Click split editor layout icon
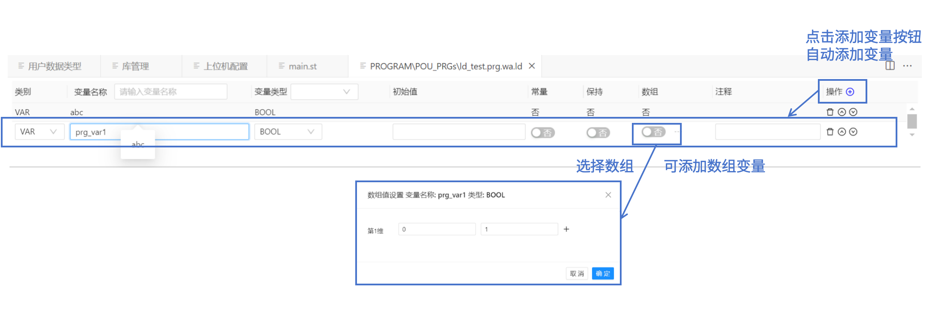The image size is (927, 312). (890, 66)
